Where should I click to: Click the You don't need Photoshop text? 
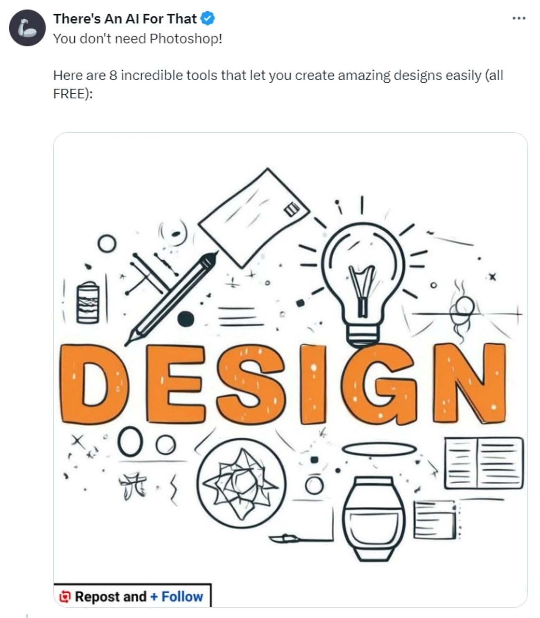point(138,39)
